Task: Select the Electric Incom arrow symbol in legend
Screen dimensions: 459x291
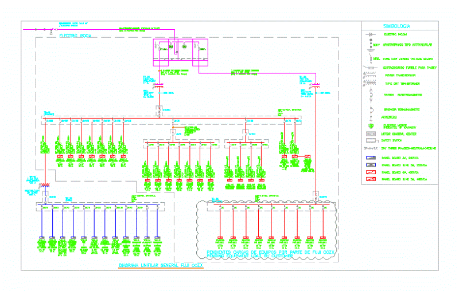Action: tap(370, 34)
